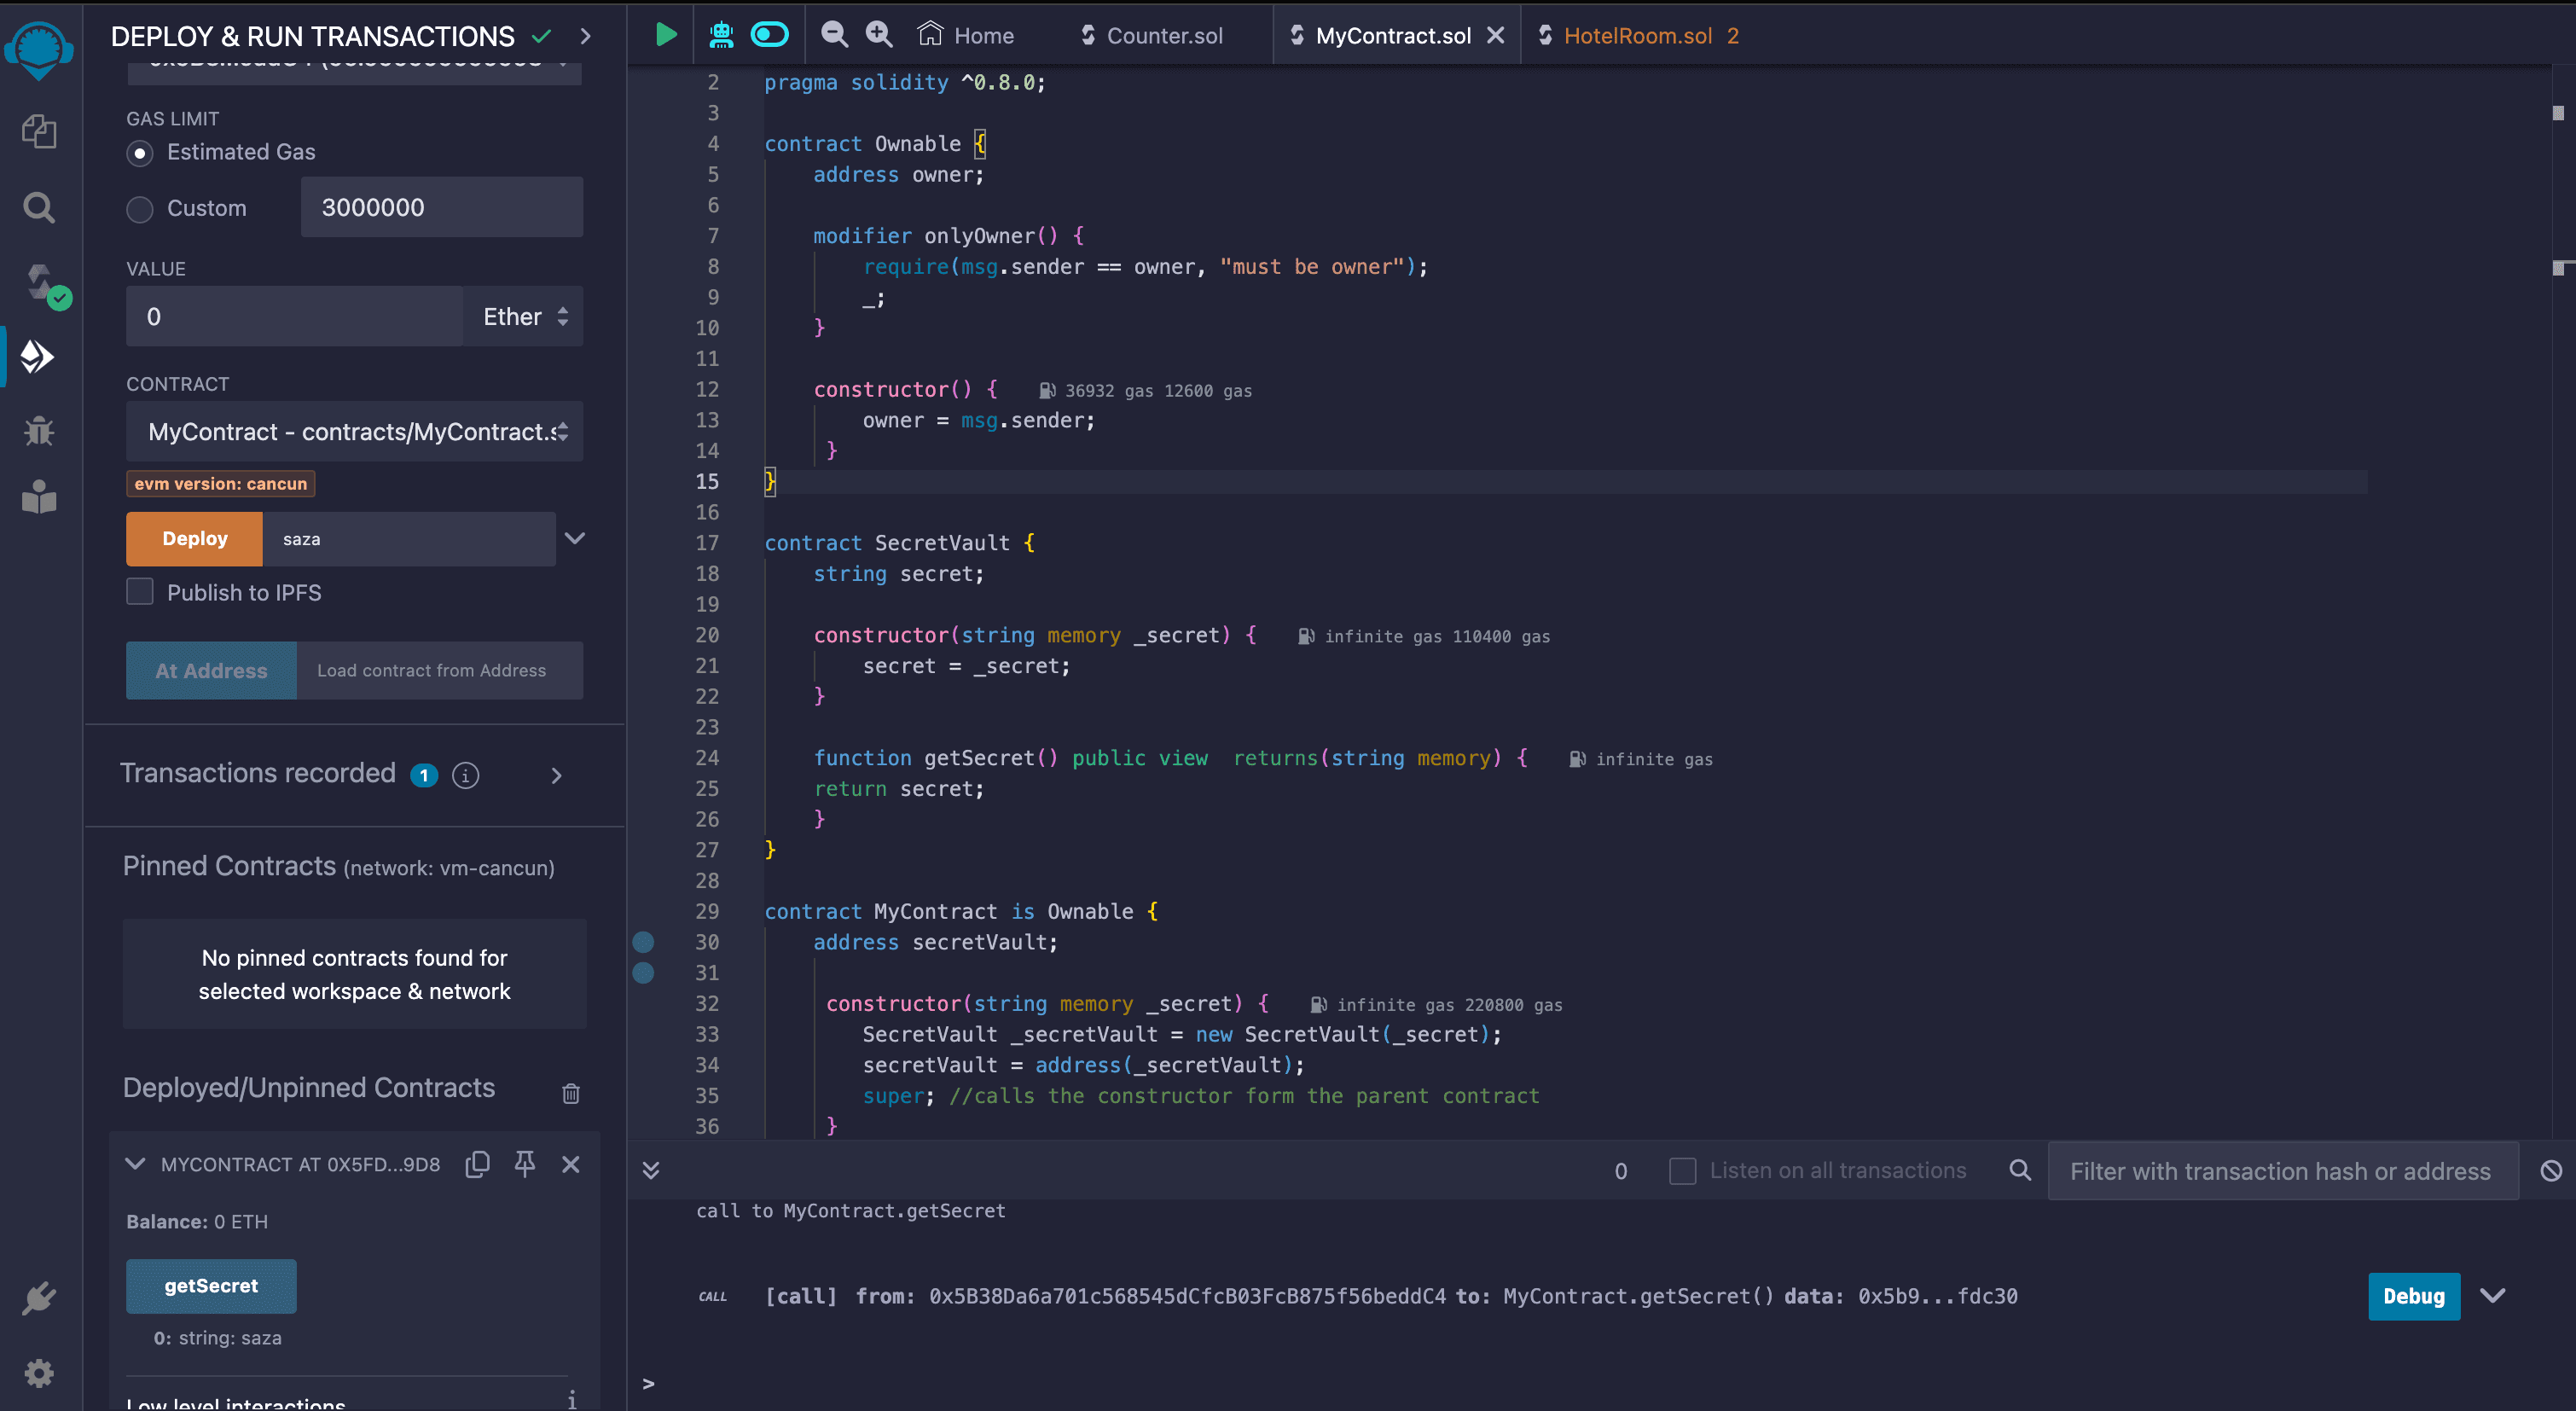This screenshot has height=1411, width=2576.
Task: Select Custom gas limit radio button
Action: click(140, 209)
